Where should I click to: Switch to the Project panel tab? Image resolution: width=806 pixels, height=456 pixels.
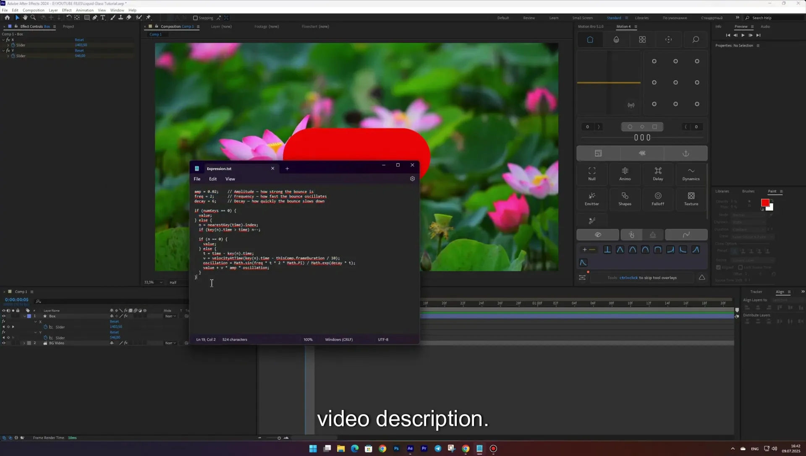tap(68, 26)
